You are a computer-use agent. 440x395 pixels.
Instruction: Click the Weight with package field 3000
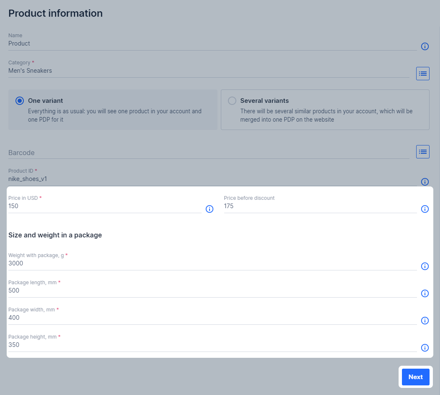[x=209, y=264]
